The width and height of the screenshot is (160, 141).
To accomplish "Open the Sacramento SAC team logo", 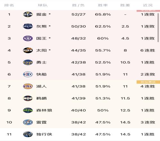I will point(28,38).
